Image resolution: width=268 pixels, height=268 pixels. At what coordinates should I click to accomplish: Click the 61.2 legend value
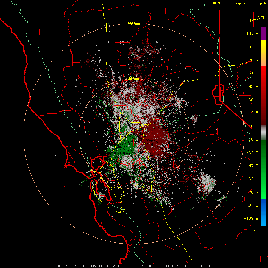(x=253, y=73)
